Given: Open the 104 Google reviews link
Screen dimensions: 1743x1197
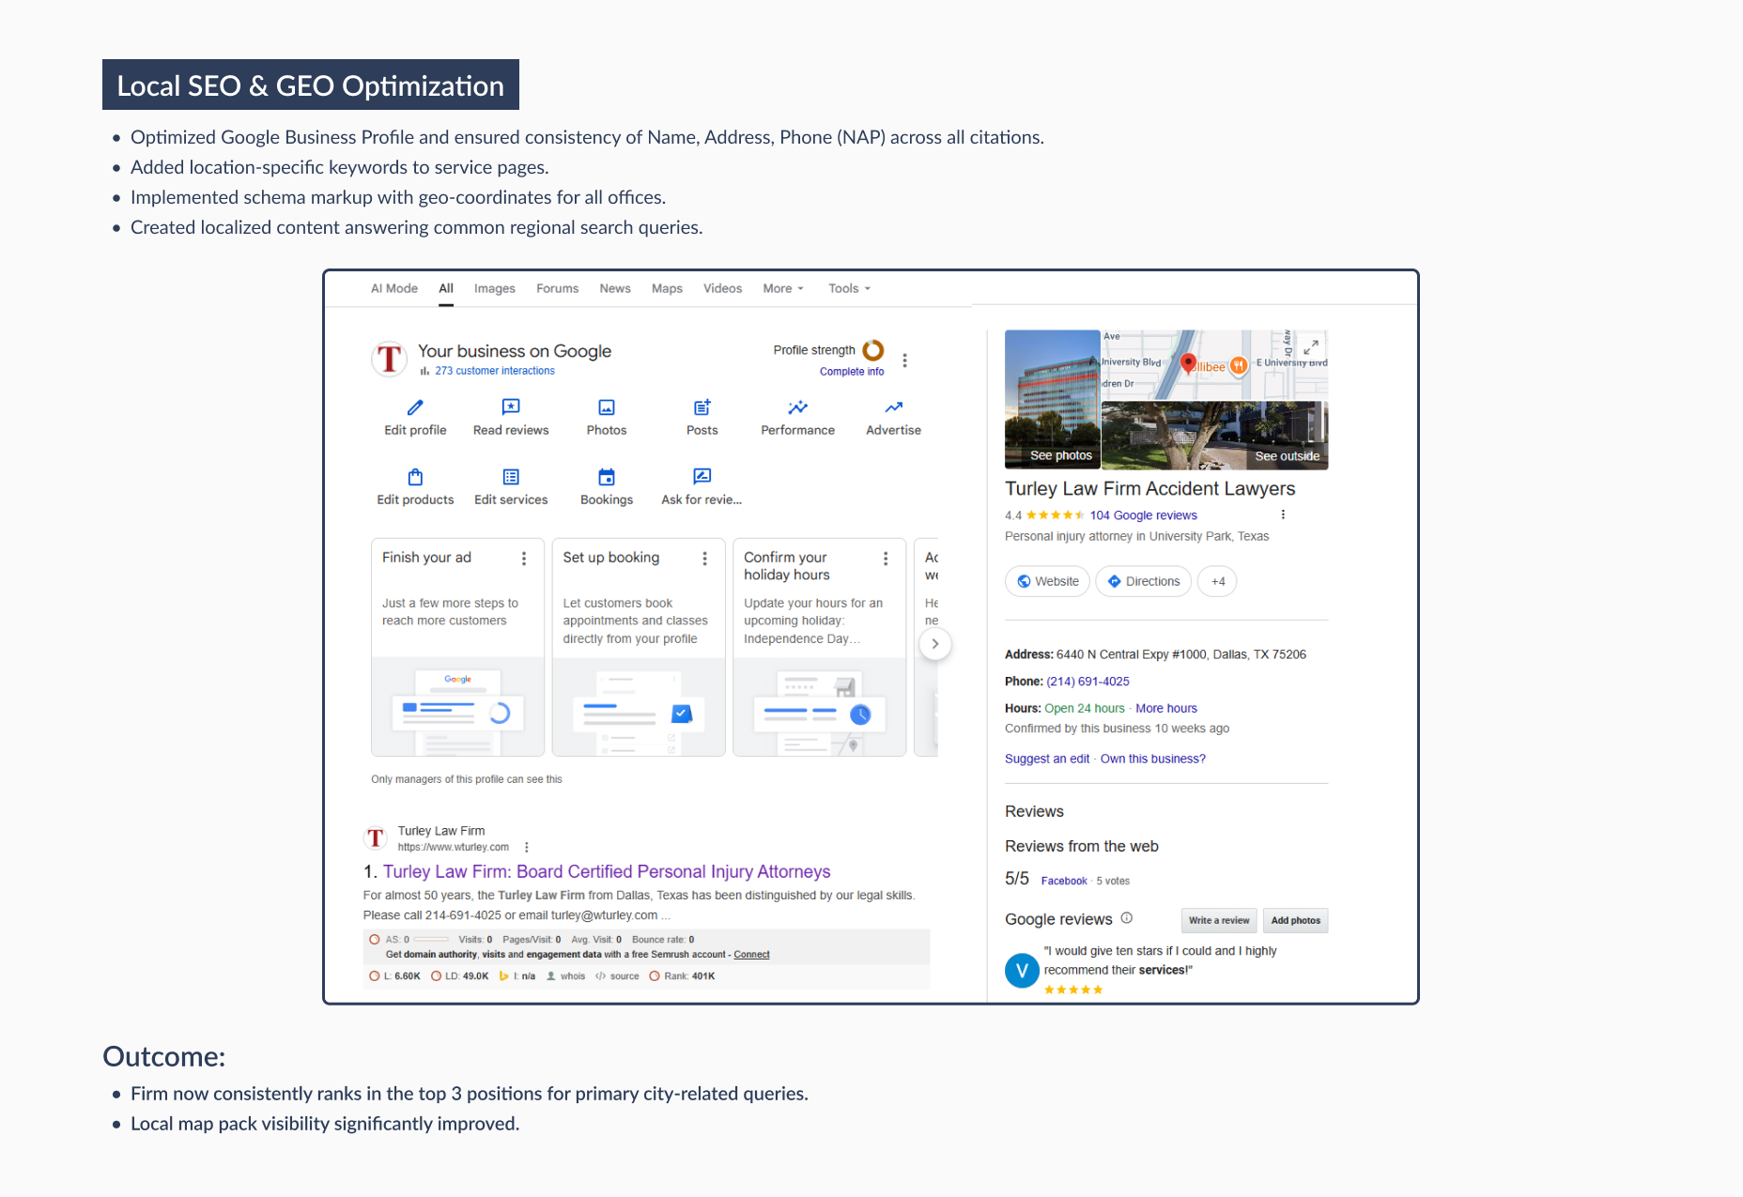Looking at the screenshot, I should pyautogui.click(x=1143, y=515).
